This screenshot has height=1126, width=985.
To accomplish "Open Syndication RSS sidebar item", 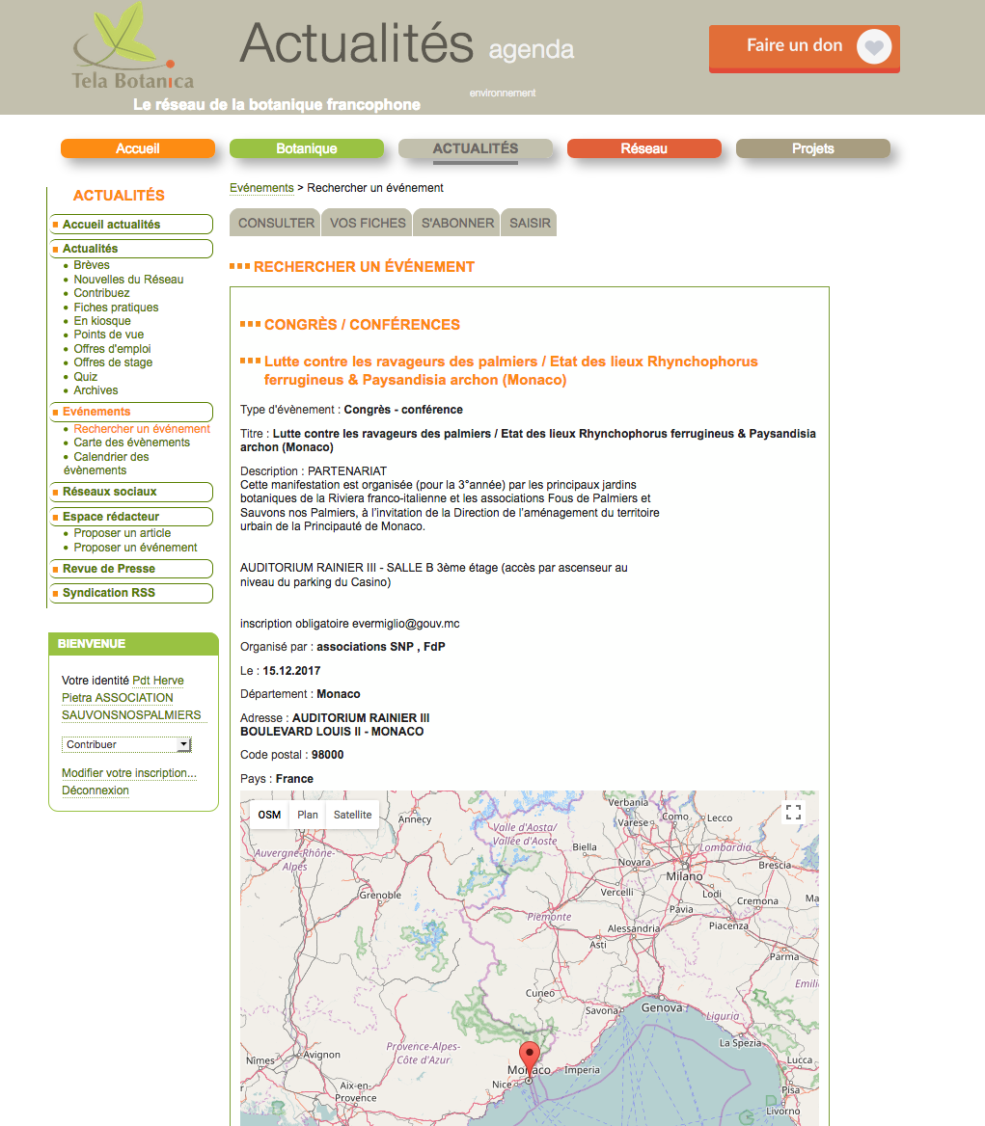I will pyautogui.click(x=131, y=593).
